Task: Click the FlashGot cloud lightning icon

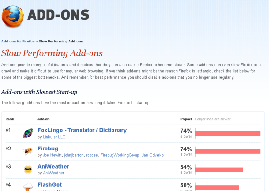Action: (28, 187)
